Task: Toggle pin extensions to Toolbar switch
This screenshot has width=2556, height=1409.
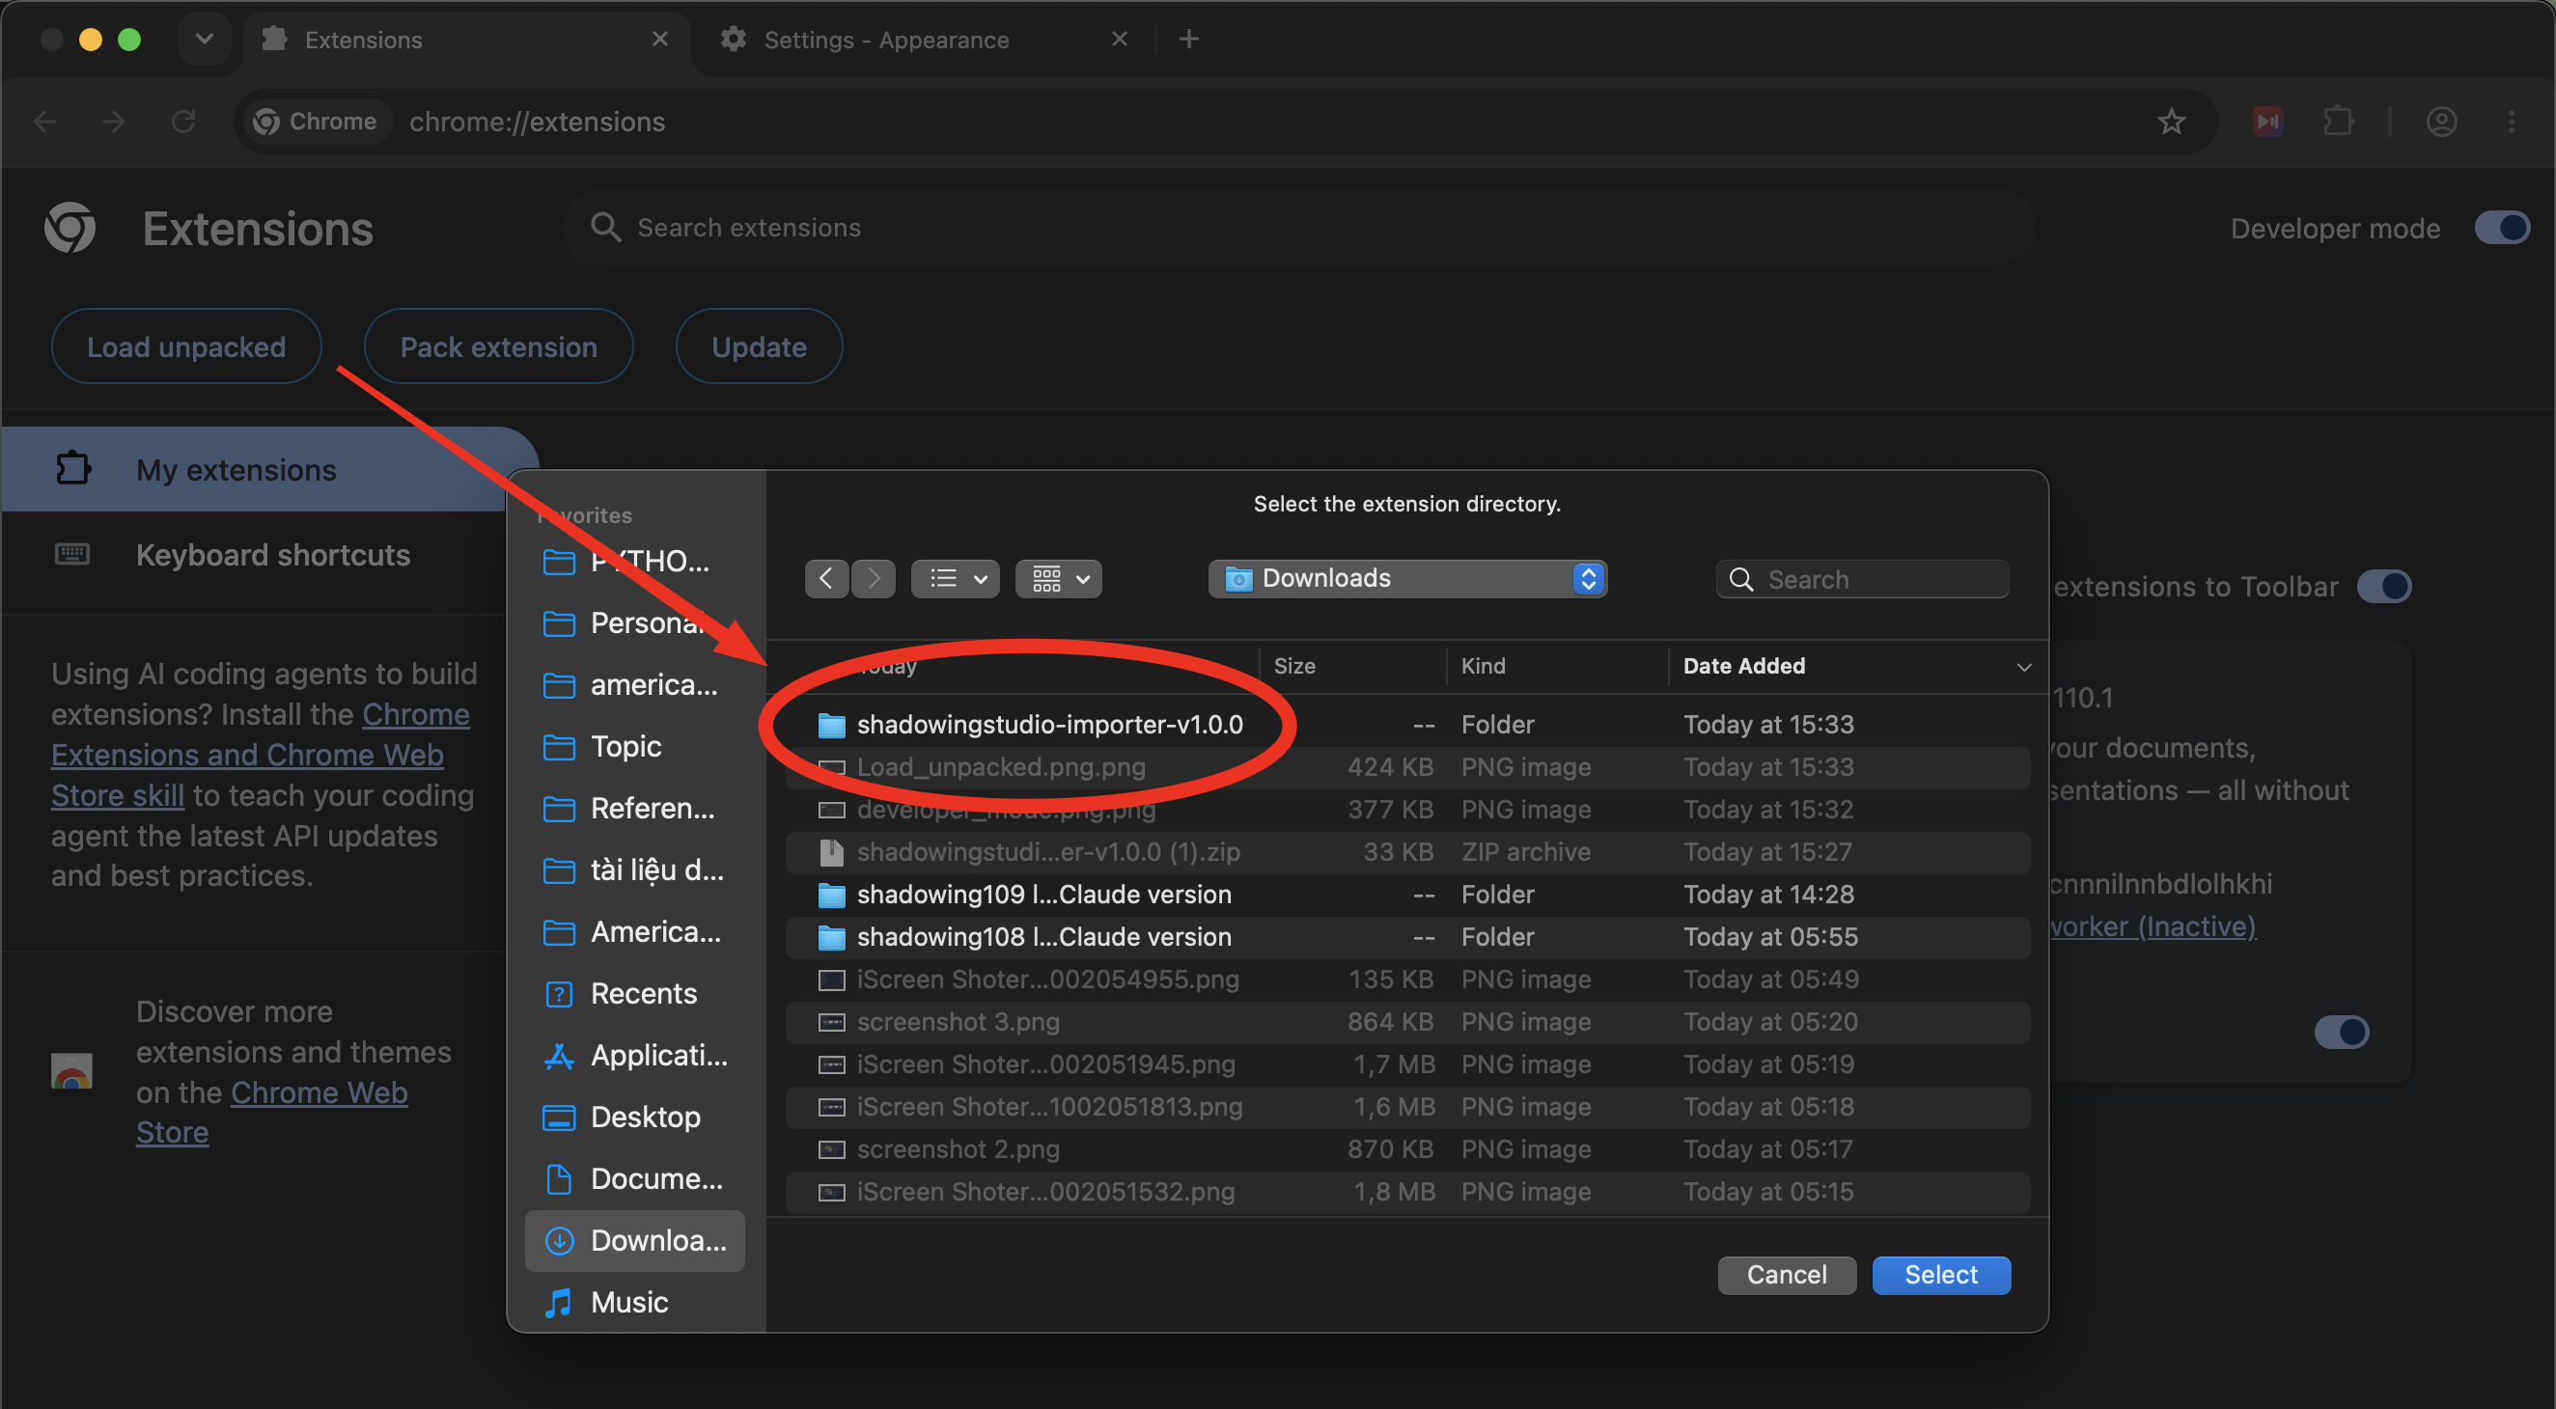Action: point(2383,587)
